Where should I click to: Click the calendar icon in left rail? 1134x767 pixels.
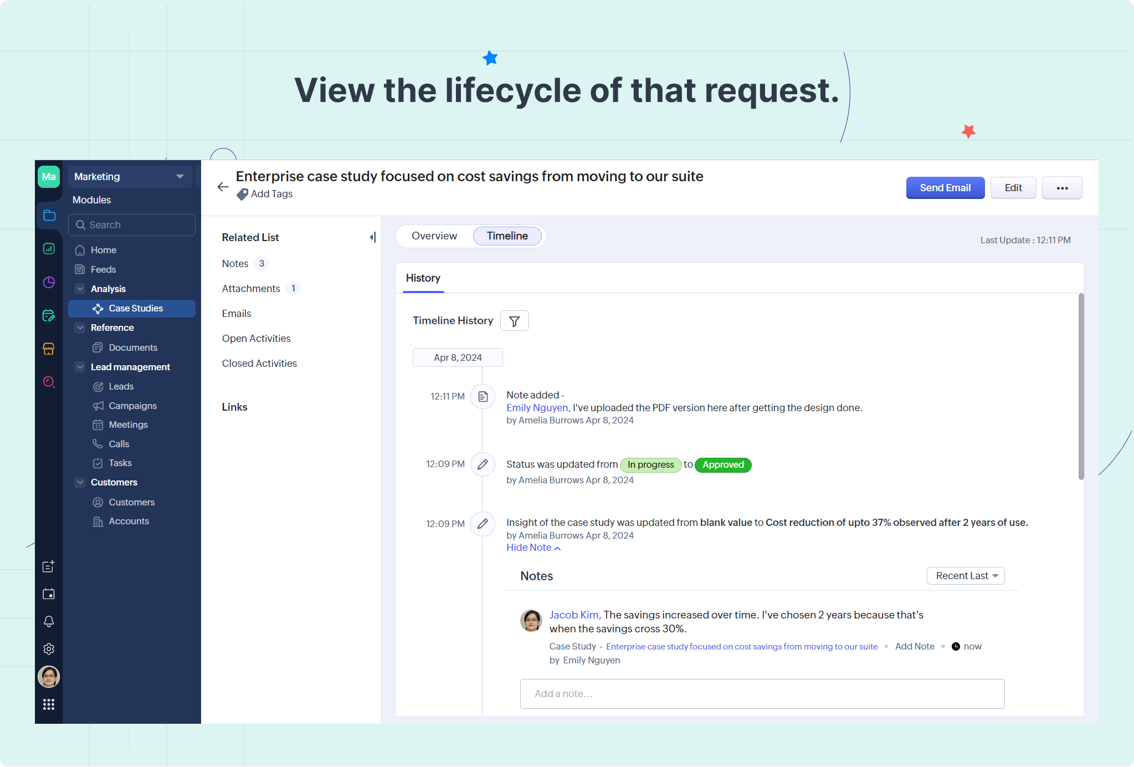pyautogui.click(x=49, y=594)
